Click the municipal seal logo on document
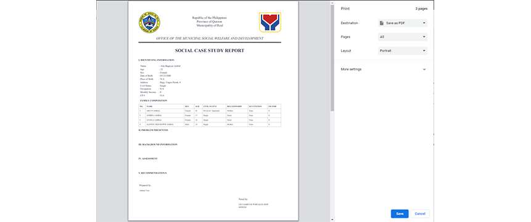 [x=149, y=22]
